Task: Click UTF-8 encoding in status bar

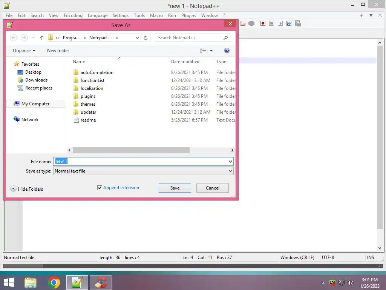Action: pyautogui.click(x=328, y=258)
